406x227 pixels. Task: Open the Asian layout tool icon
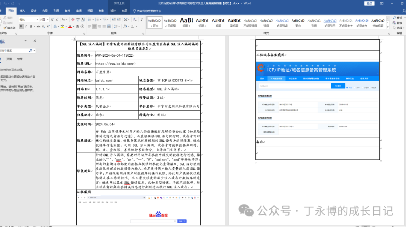pyautogui.click(x=126, y=20)
